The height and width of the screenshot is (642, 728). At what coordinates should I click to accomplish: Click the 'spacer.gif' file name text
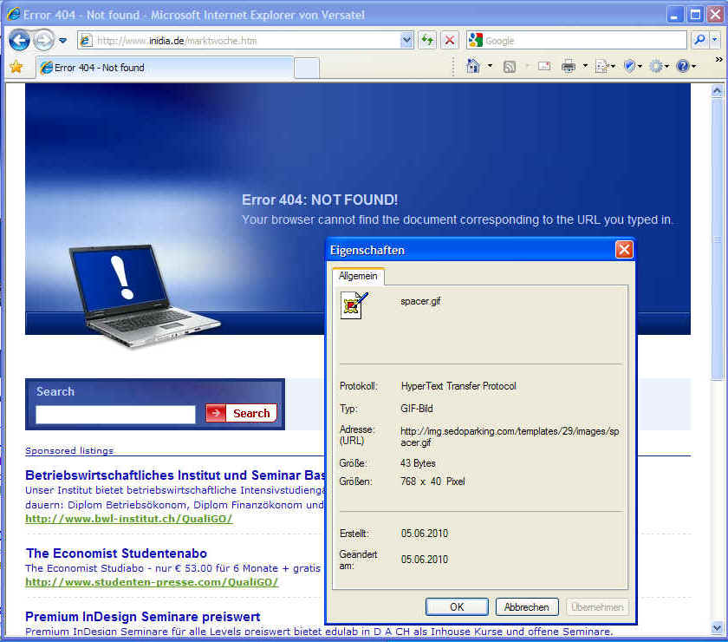(x=420, y=301)
